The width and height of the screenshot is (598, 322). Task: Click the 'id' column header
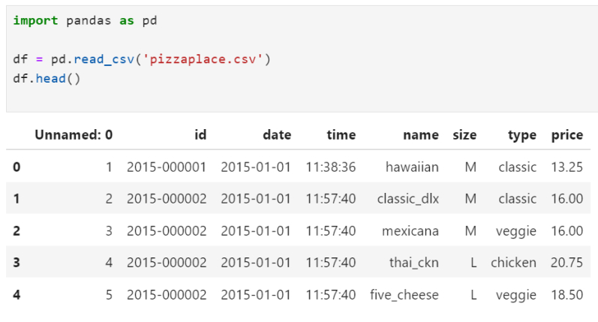click(x=200, y=135)
